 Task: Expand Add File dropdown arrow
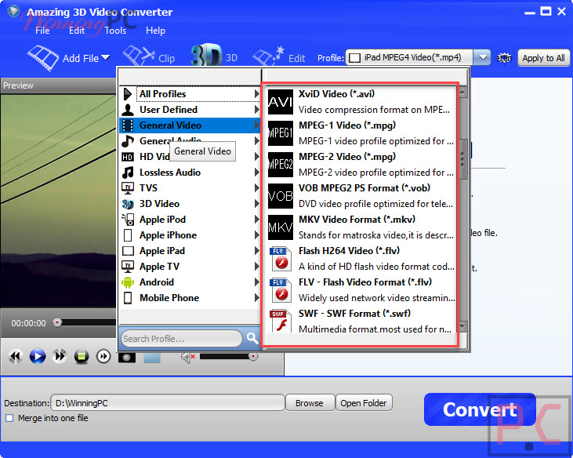pos(106,58)
